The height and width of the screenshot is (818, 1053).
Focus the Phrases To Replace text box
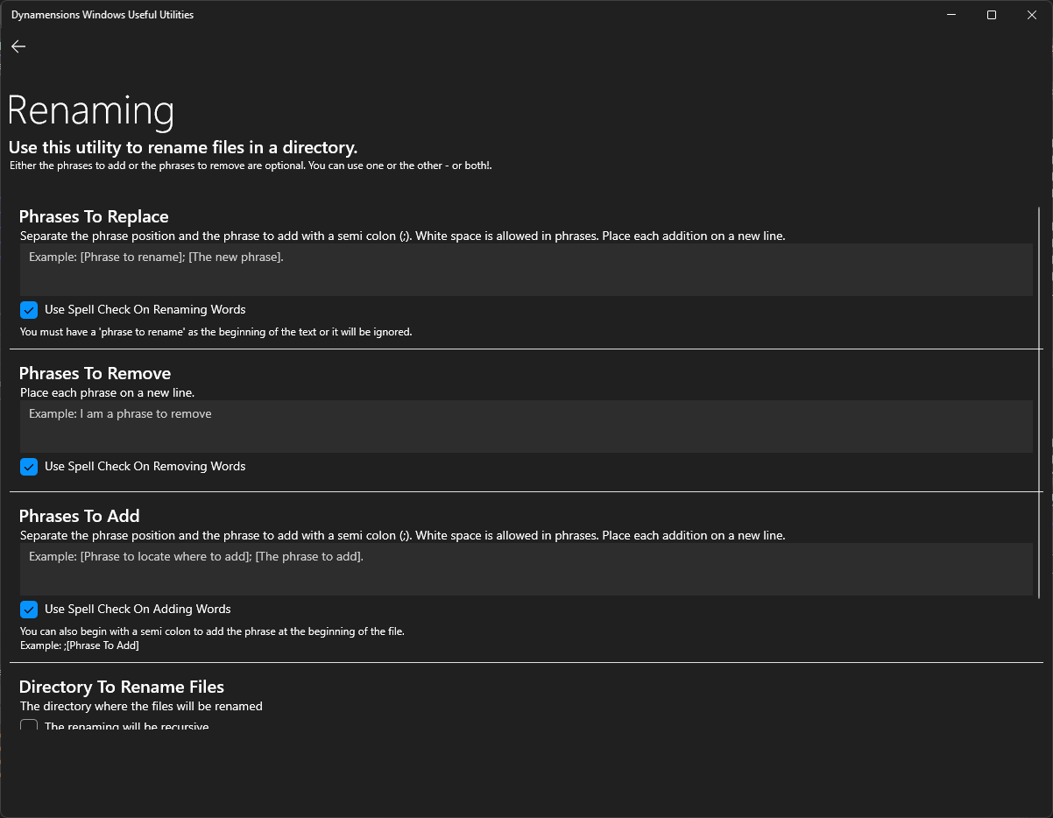pos(526,270)
